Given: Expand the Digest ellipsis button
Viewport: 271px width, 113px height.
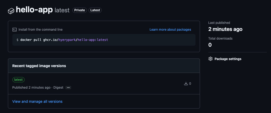Looking at the screenshot, I should pyautogui.click(x=68, y=88).
